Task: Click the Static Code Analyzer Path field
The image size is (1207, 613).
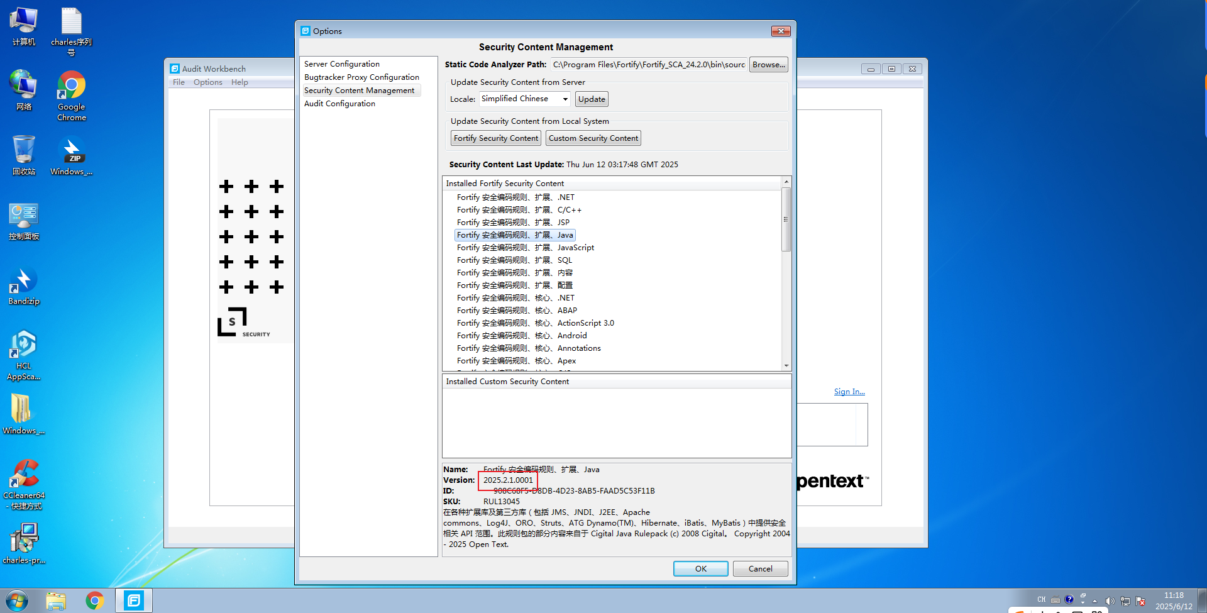Action: tap(649, 65)
